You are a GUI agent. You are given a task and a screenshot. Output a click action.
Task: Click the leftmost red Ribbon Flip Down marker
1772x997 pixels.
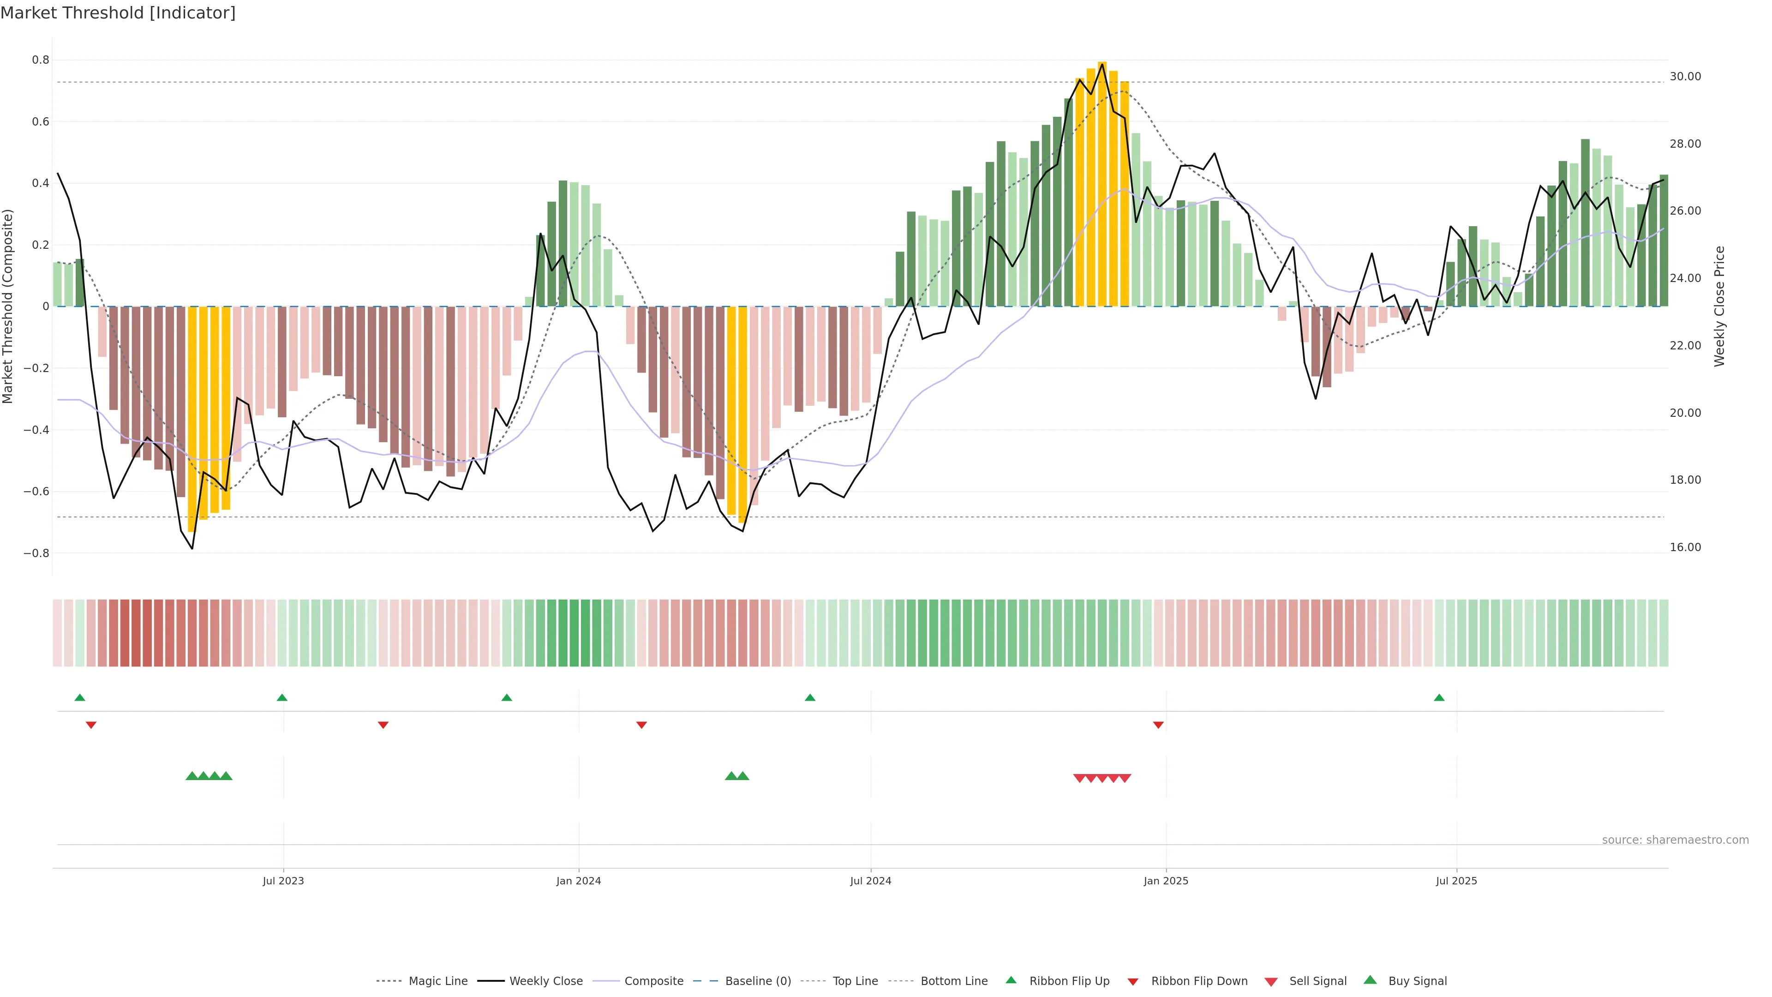coord(91,725)
